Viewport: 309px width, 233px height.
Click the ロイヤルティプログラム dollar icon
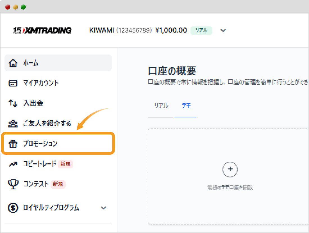pyautogui.click(x=13, y=208)
